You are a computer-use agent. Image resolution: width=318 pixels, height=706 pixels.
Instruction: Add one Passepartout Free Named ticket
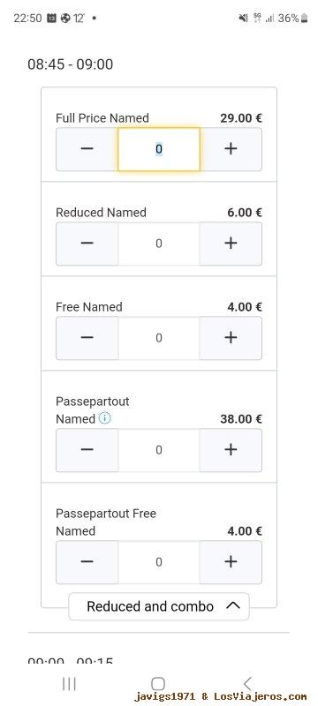pos(231,562)
